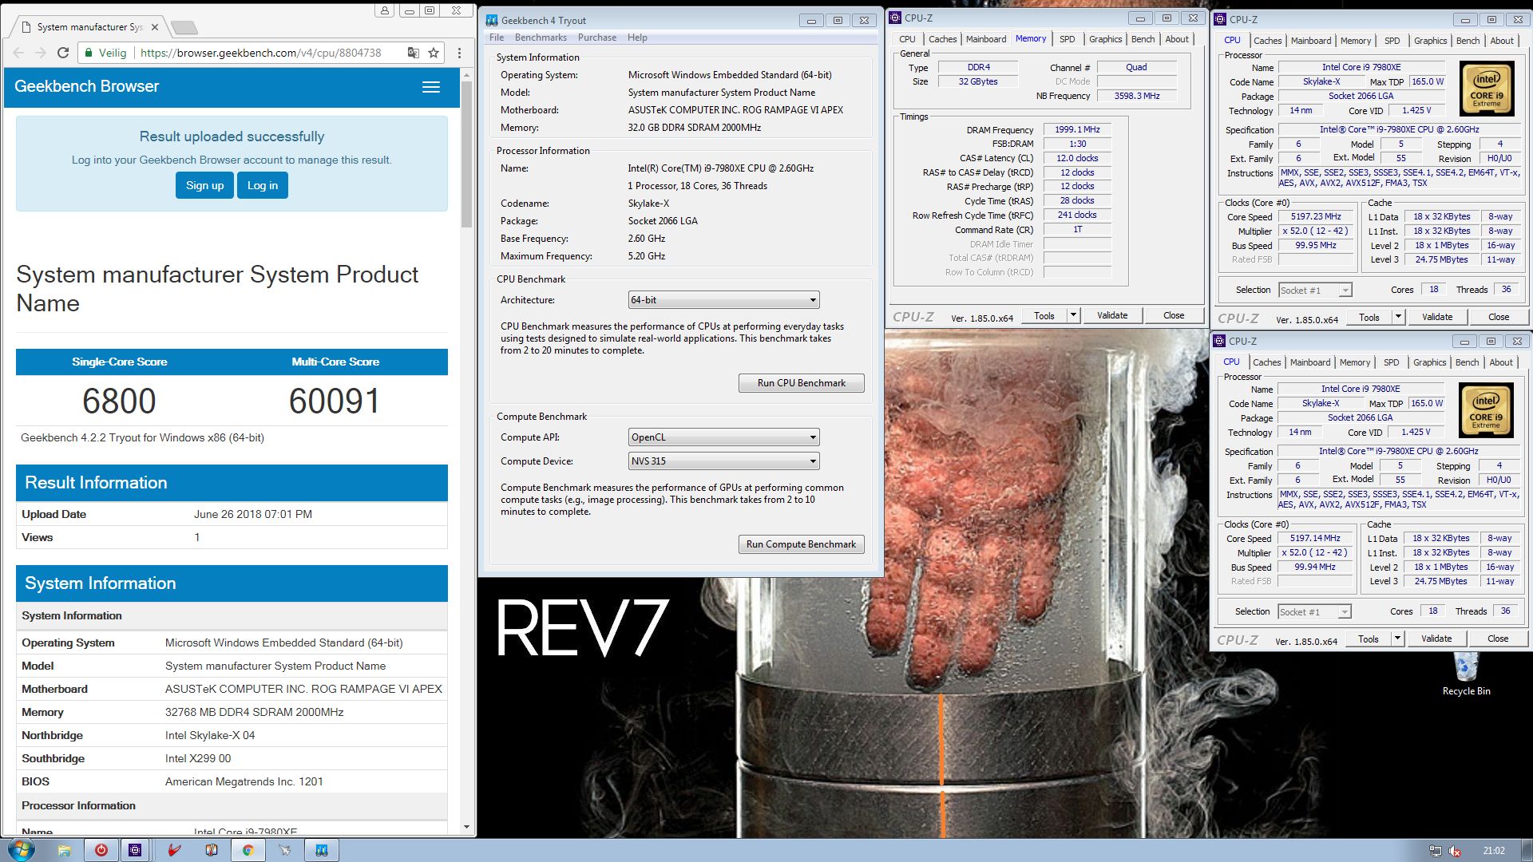Click the red power icon in taskbar

[101, 851]
